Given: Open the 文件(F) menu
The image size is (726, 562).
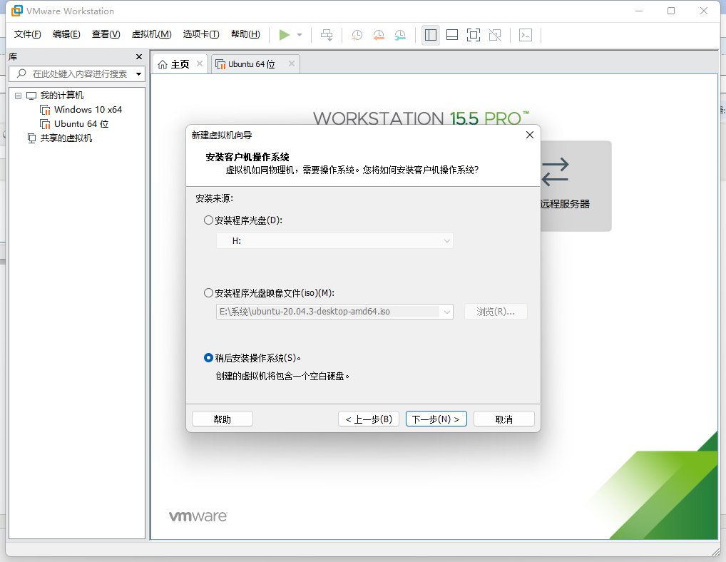Looking at the screenshot, I should click(27, 34).
